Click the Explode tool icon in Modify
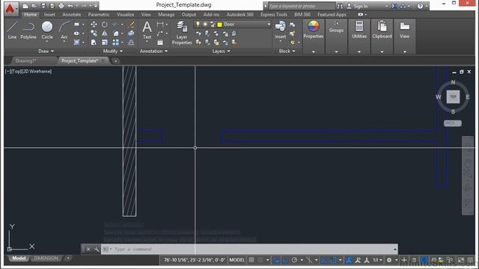This screenshot has height=269, width=479. (132, 33)
